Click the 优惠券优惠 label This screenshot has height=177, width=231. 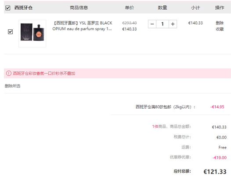pos(180,157)
